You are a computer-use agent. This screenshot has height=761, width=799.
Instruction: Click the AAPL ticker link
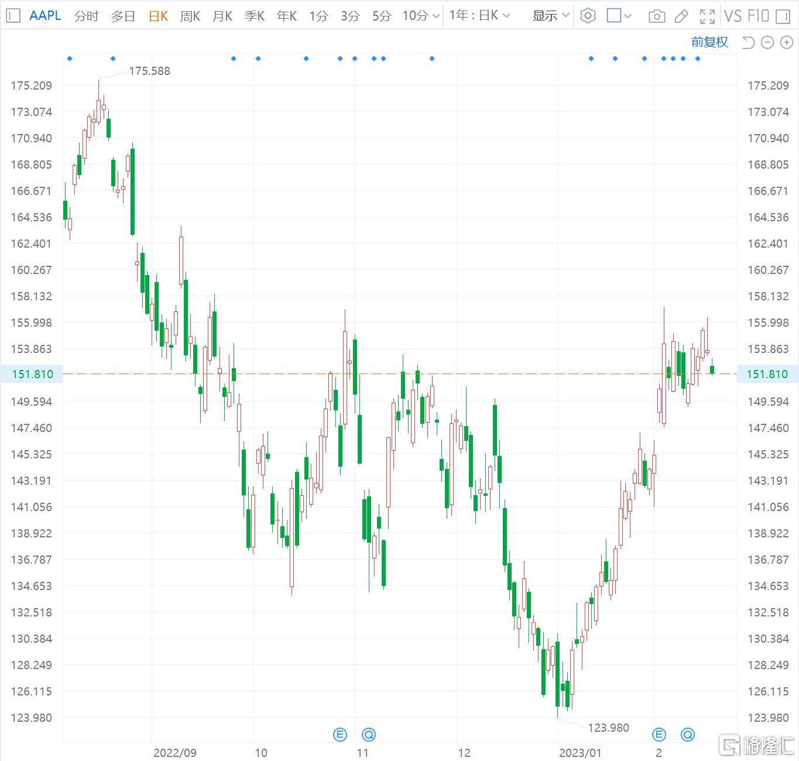click(45, 16)
